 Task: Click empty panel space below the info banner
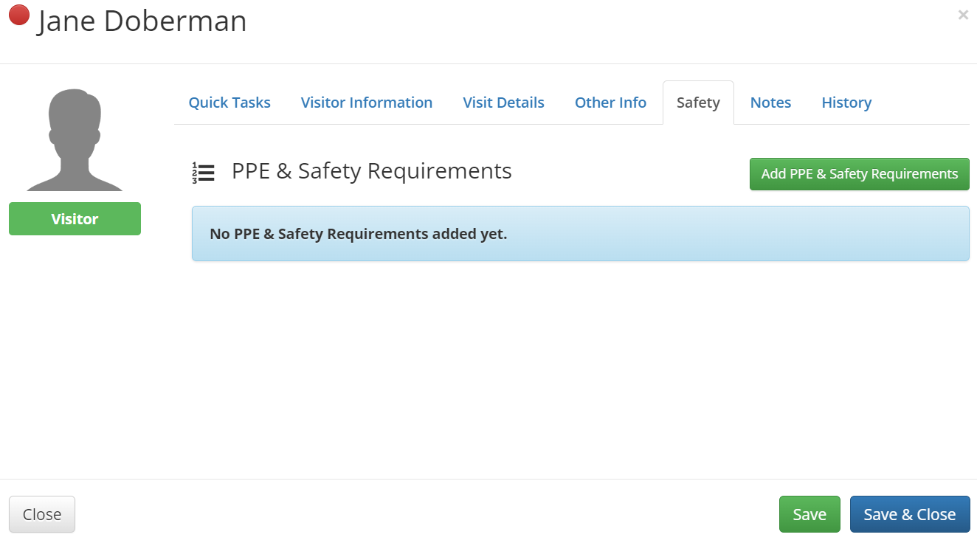[580, 369]
